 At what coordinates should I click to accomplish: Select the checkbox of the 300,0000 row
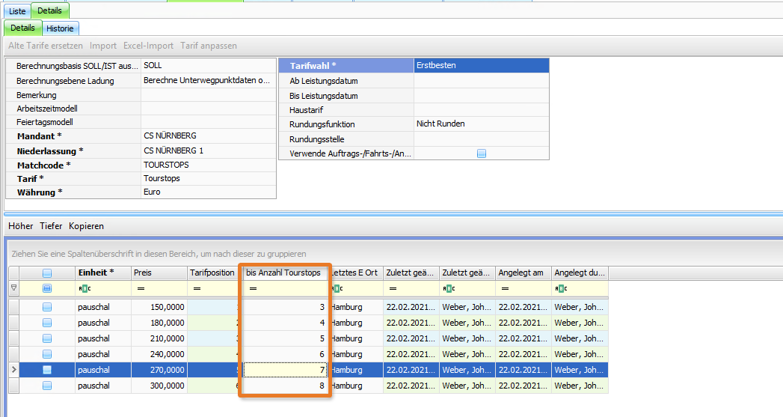click(x=47, y=386)
